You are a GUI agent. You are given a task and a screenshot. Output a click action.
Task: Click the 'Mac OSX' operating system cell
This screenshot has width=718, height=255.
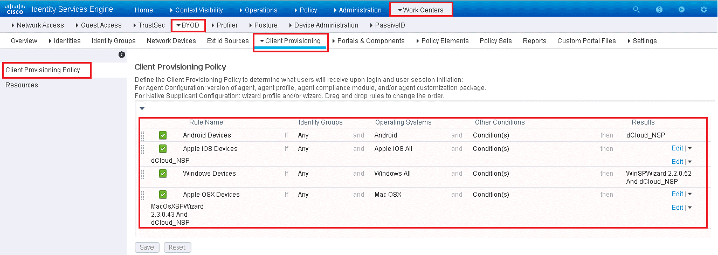[x=388, y=195]
